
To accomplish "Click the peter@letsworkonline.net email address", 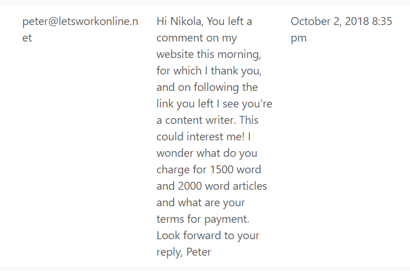I will tap(80, 30).
